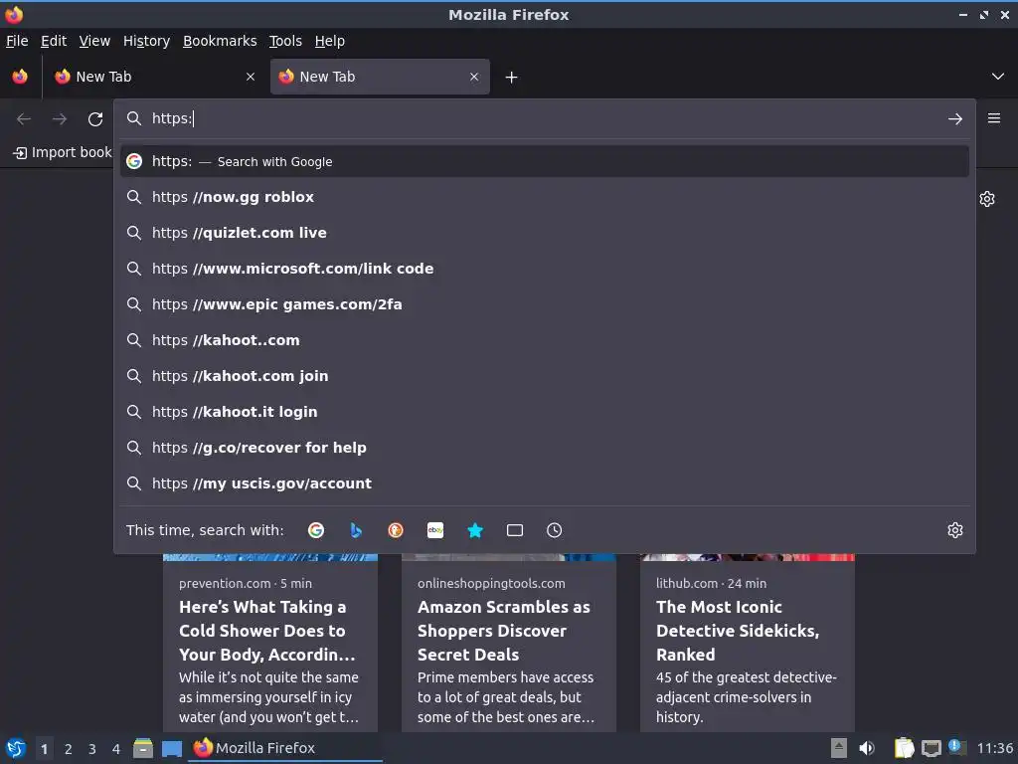The height and width of the screenshot is (764, 1018).
Task: Reload the current page
Action: coord(95,119)
